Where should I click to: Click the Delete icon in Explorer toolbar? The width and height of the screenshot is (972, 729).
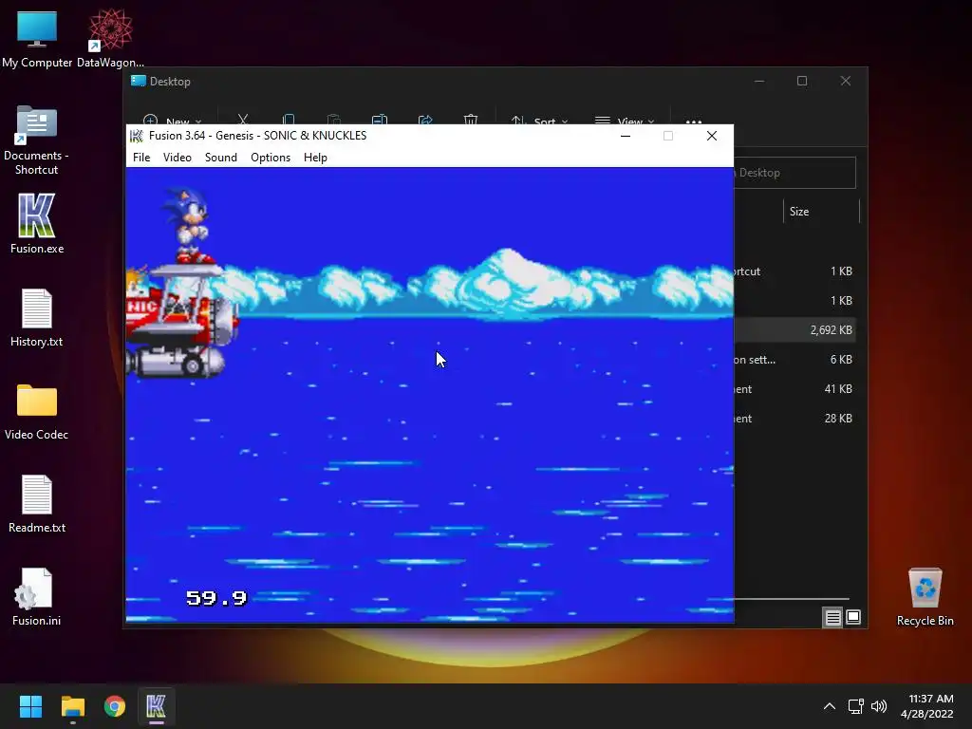(471, 120)
